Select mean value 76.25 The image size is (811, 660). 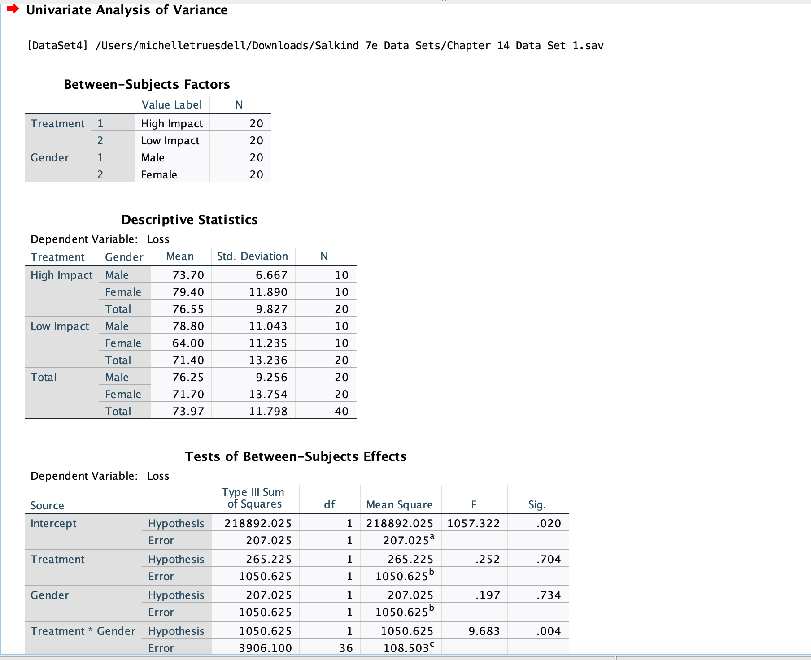click(x=188, y=377)
